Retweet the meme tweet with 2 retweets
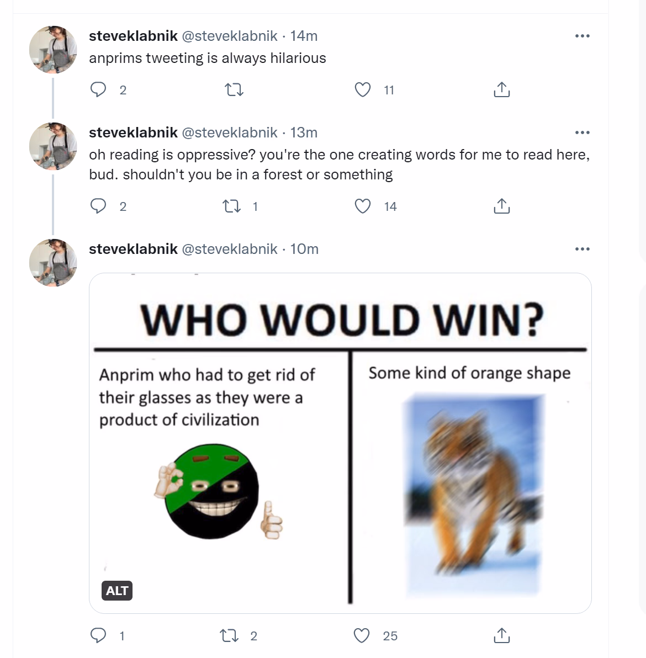This screenshot has height=658, width=646. [x=230, y=636]
